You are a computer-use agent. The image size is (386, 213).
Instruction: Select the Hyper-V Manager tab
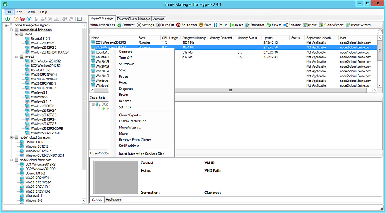pos(102,18)
